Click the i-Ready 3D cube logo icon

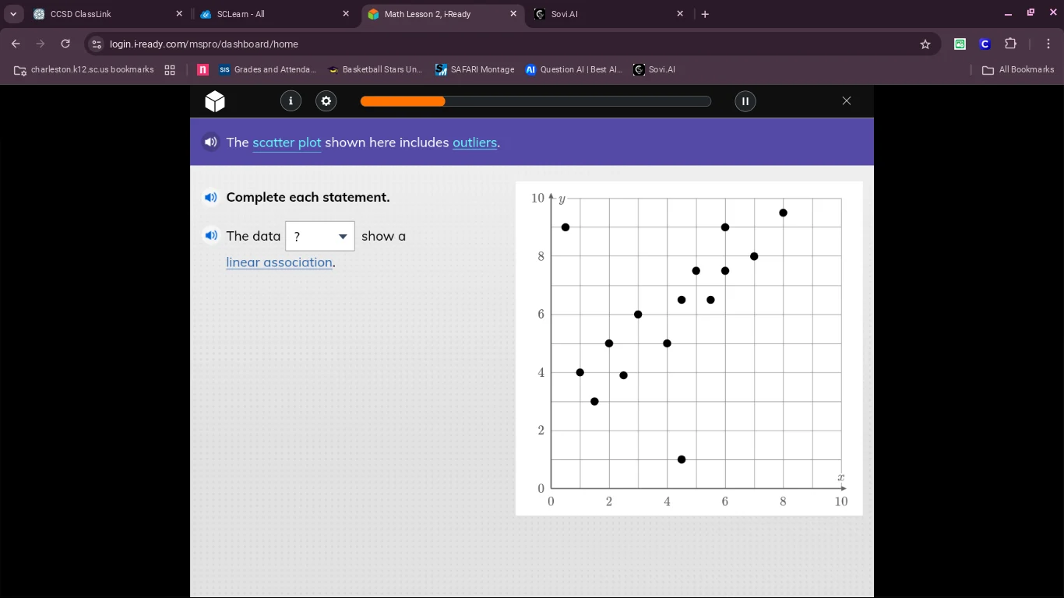tap(214, 101)
